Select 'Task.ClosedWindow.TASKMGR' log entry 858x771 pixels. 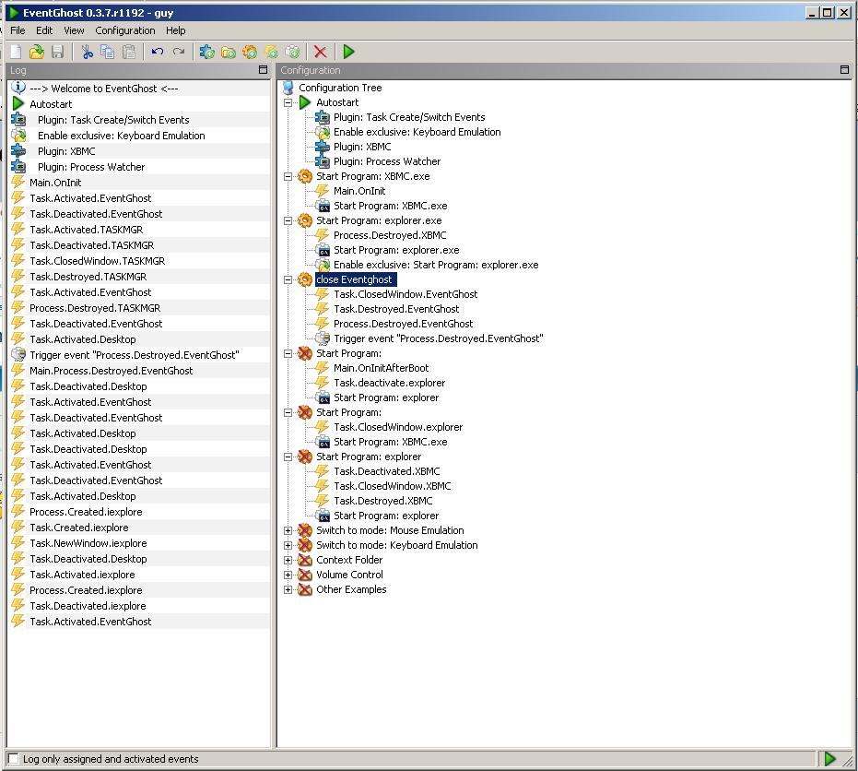coord(98,261)
